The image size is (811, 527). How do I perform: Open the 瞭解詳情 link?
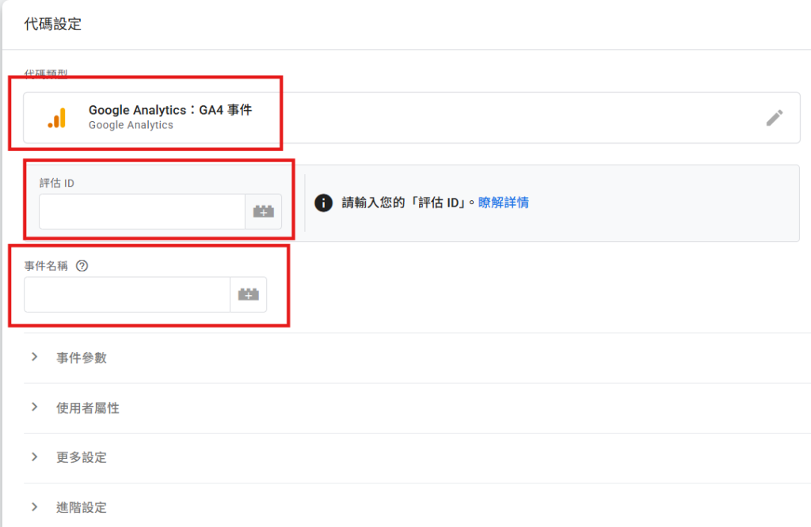pyautogui.click(x=503, y=203)
